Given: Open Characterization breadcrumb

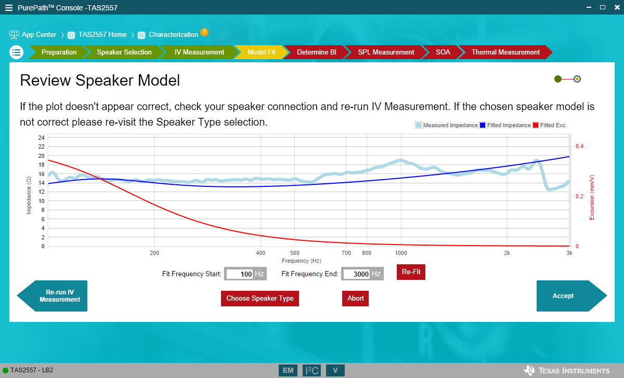Looking at the screenshot, I should pyautogui.click(x=174, y=35).
